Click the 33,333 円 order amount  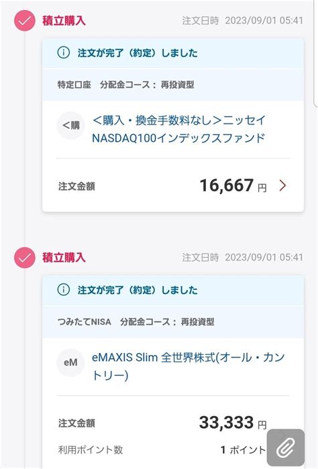[x=233, y=423]
